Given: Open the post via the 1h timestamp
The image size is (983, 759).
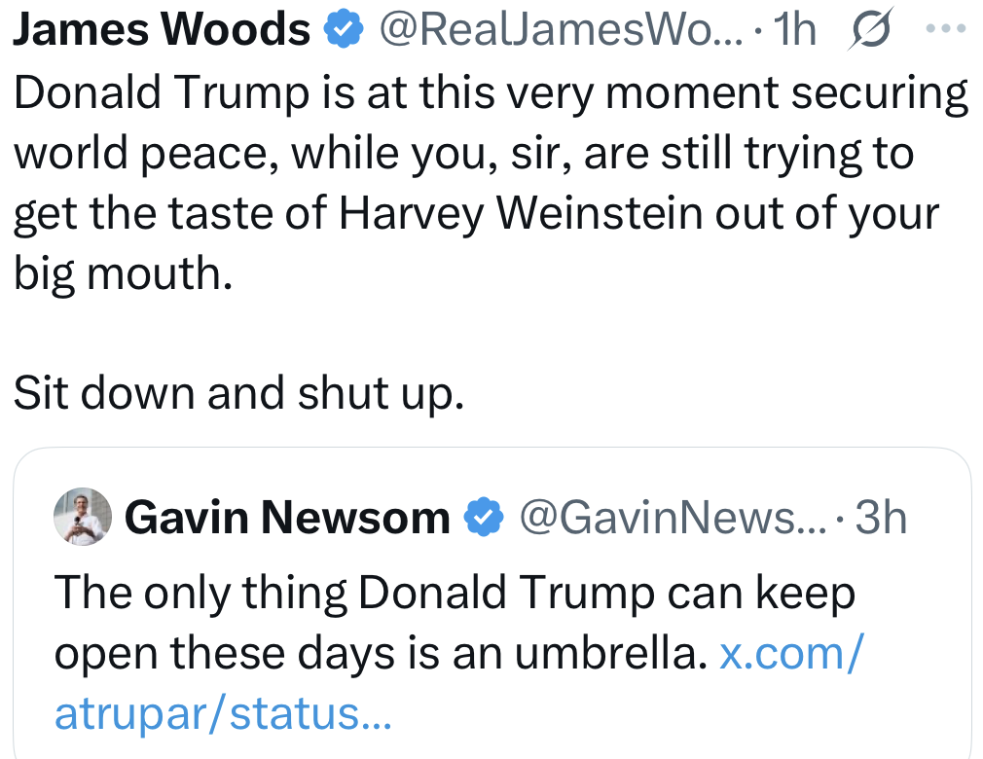Looking at the screenshot, I should (x=795, y=31).
